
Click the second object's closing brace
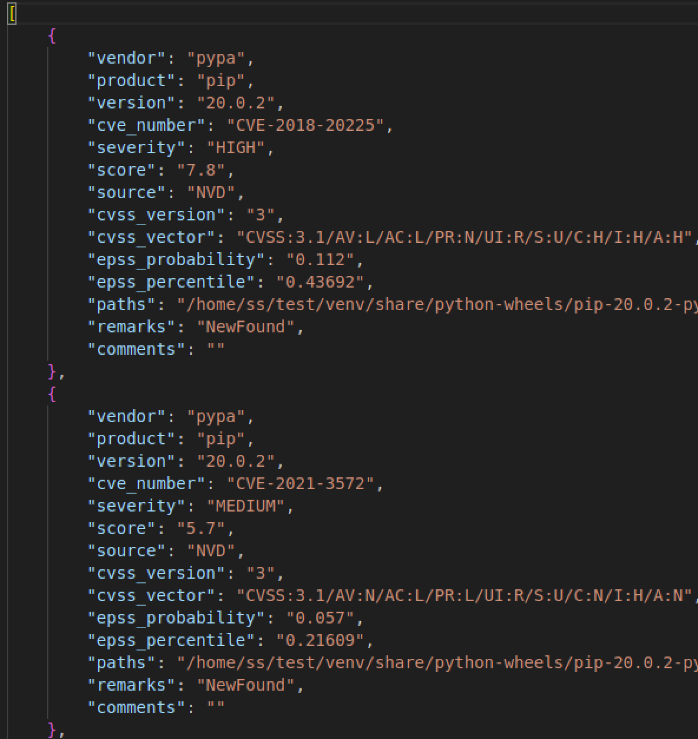pyautogui.click(x=52, y=730)
